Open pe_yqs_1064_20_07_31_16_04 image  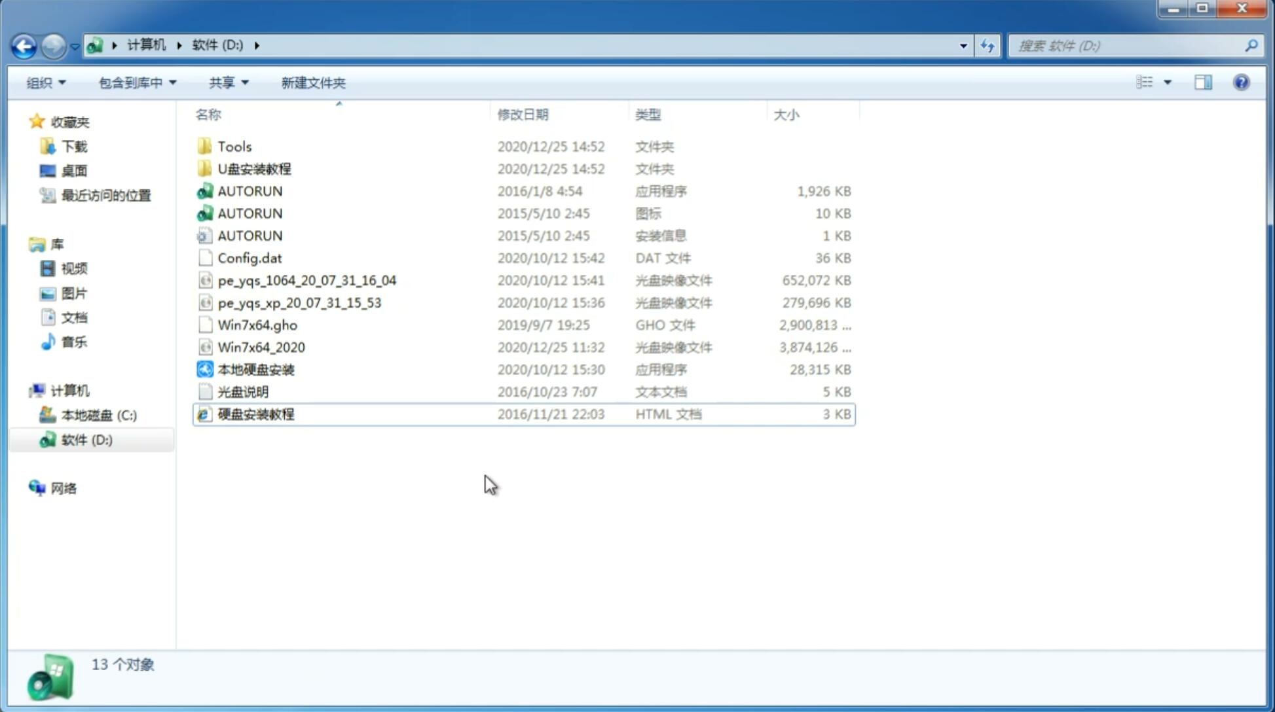(x=306, y=279)
